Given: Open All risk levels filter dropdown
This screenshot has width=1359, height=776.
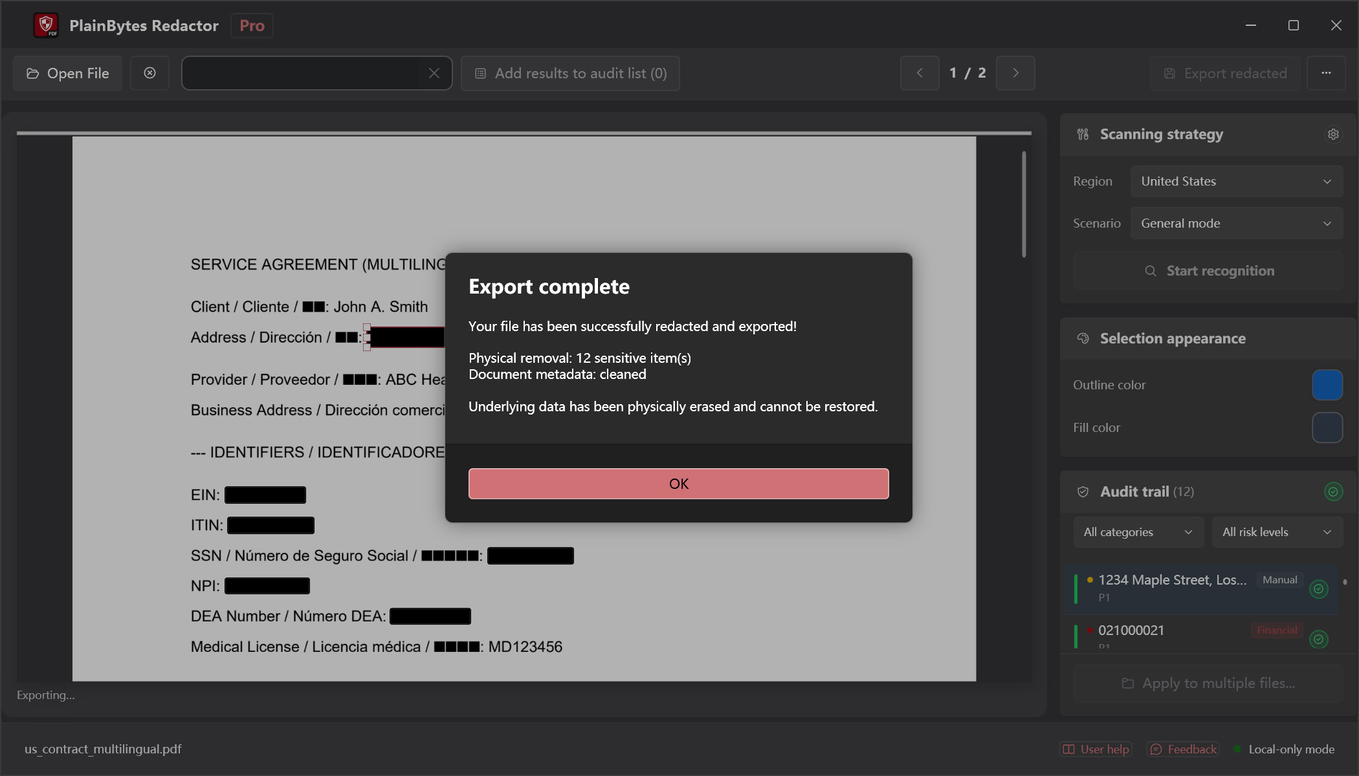Looking at the screenshot, I should pos(1277,532).
